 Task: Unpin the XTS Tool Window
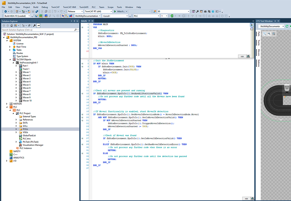[275, 21]
